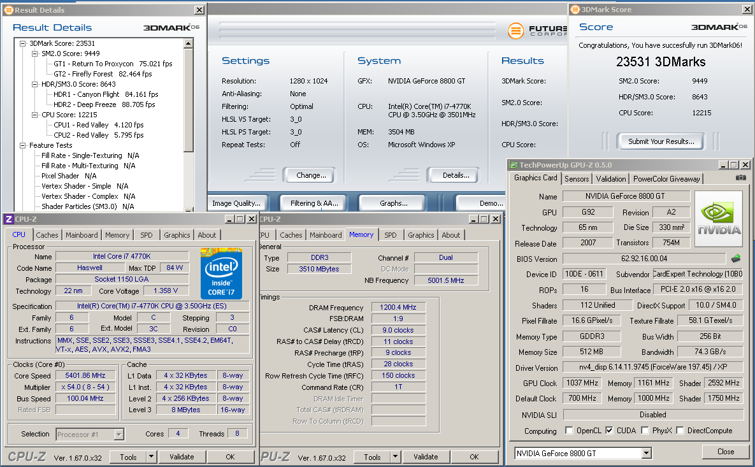Click the GPU-Z title bar icon
This screenshot has height=467, width=755.
(514, 165)
